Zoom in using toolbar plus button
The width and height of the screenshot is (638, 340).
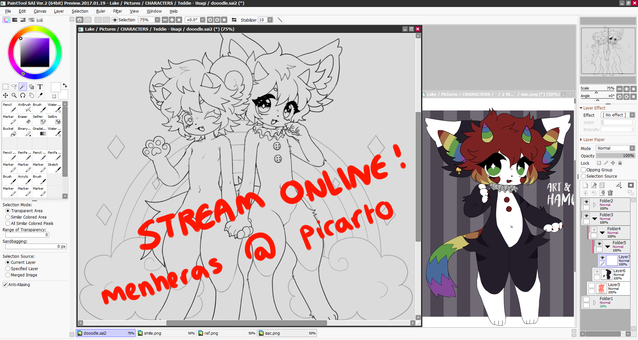172,20
